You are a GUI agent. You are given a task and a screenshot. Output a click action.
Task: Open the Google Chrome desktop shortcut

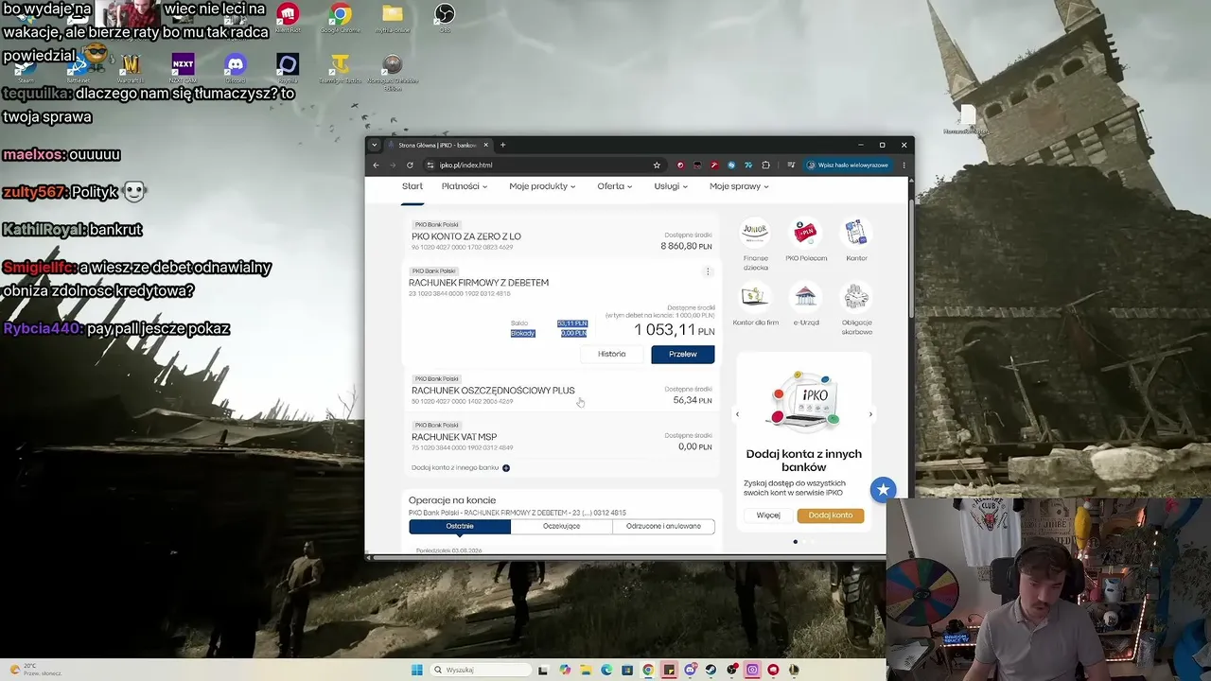pyautogui.click(x=341, y=17)
